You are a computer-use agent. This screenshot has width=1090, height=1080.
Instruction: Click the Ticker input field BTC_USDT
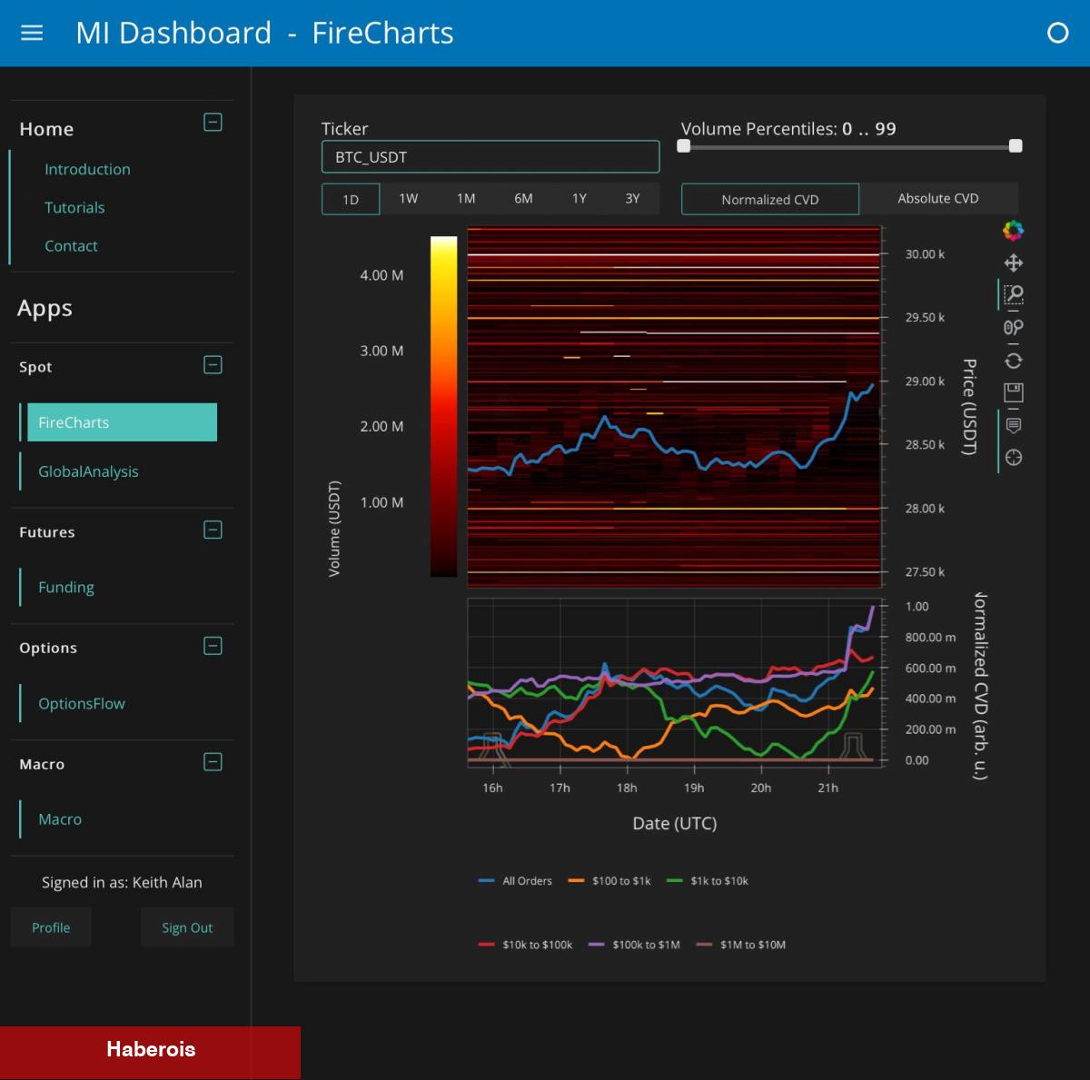click(490, 156)
